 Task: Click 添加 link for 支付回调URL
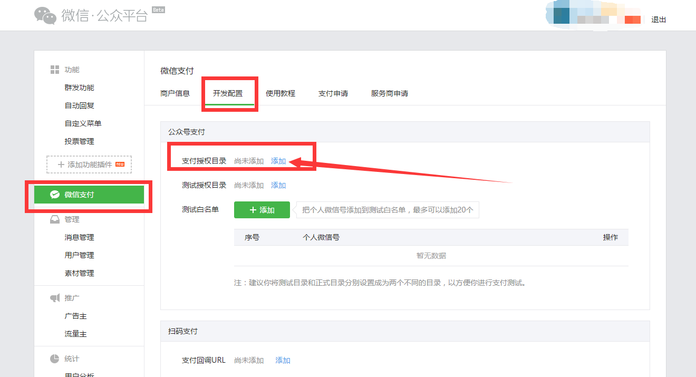pyautogui.click(x=283, y=360)
